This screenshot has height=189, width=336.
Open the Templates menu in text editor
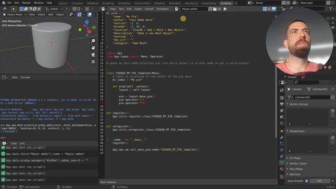click(162, 9)
